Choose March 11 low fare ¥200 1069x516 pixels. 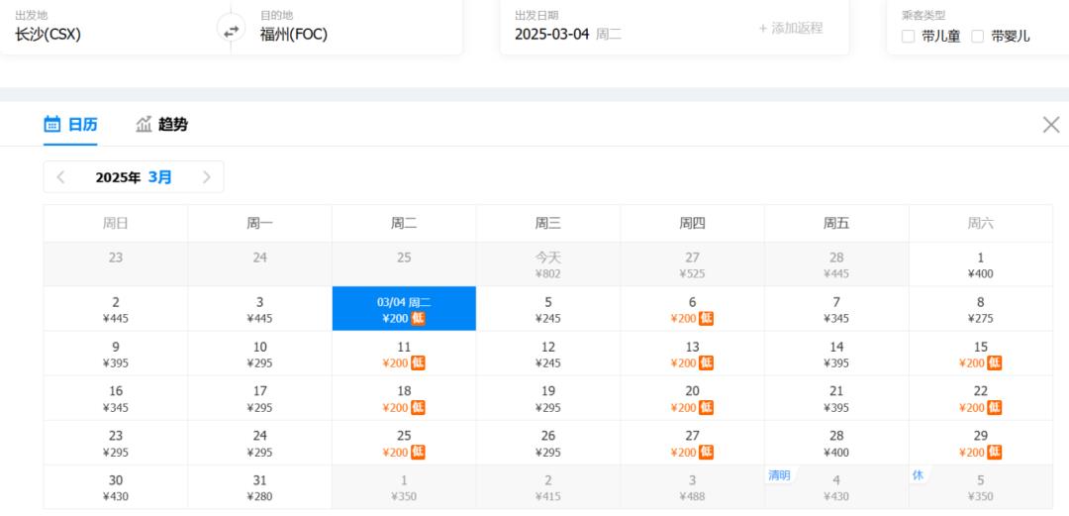pos(404,354)
